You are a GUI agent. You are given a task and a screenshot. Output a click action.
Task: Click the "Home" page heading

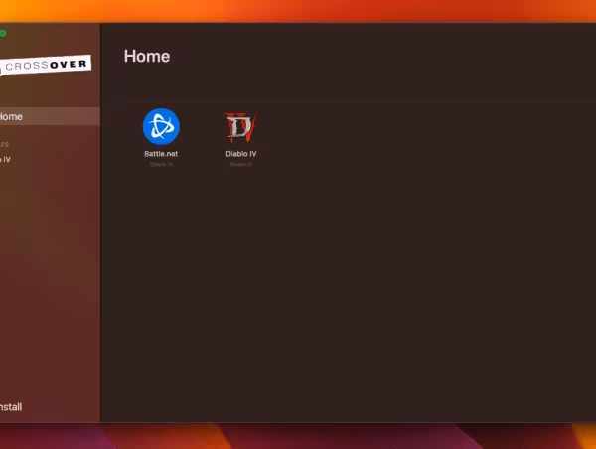click(147, 57)
